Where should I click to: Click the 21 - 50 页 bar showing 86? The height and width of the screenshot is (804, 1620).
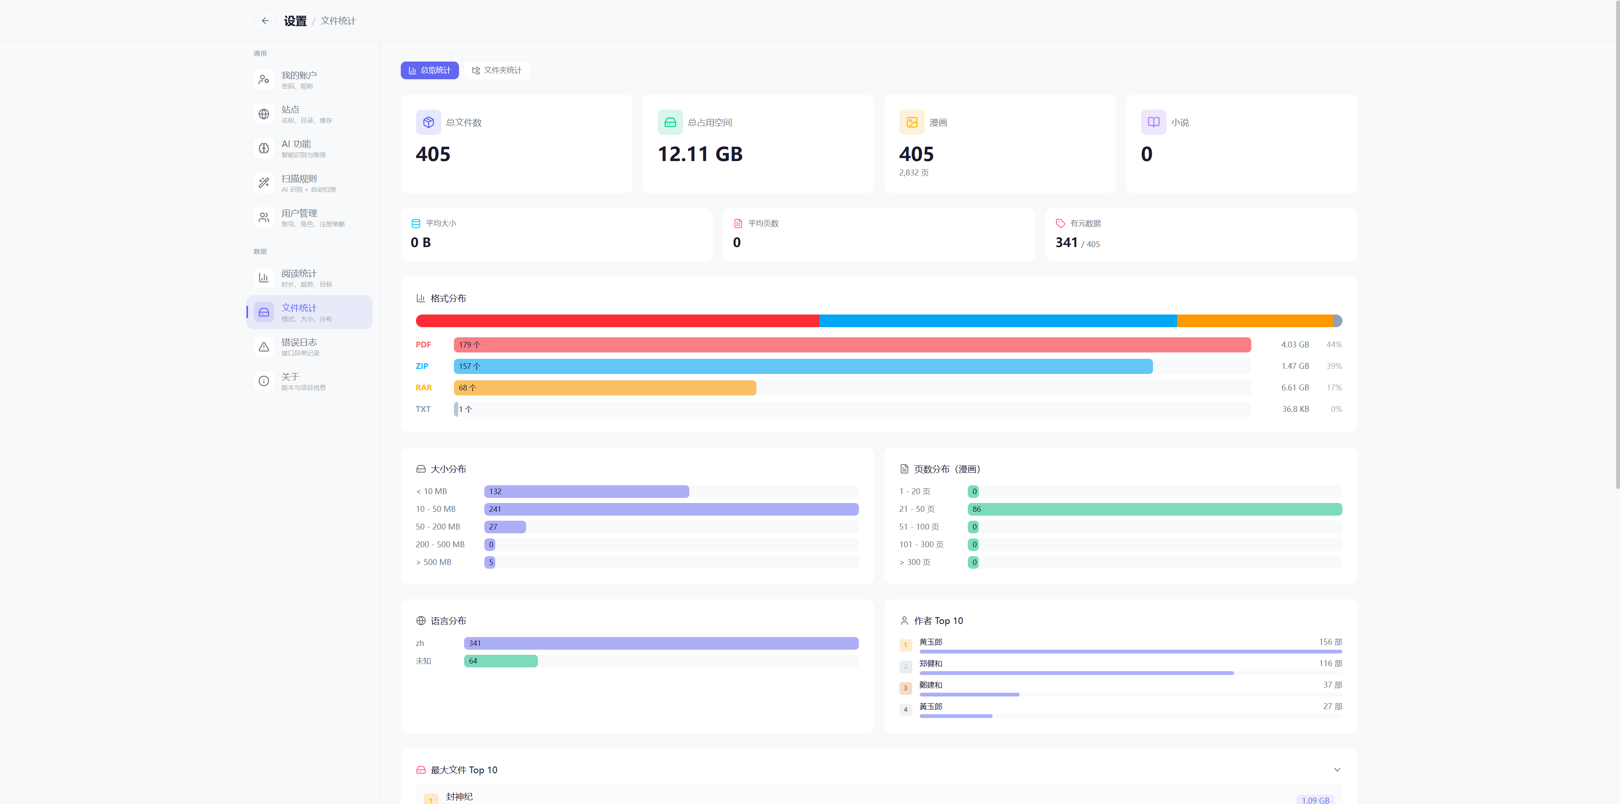pos(1155,509)
